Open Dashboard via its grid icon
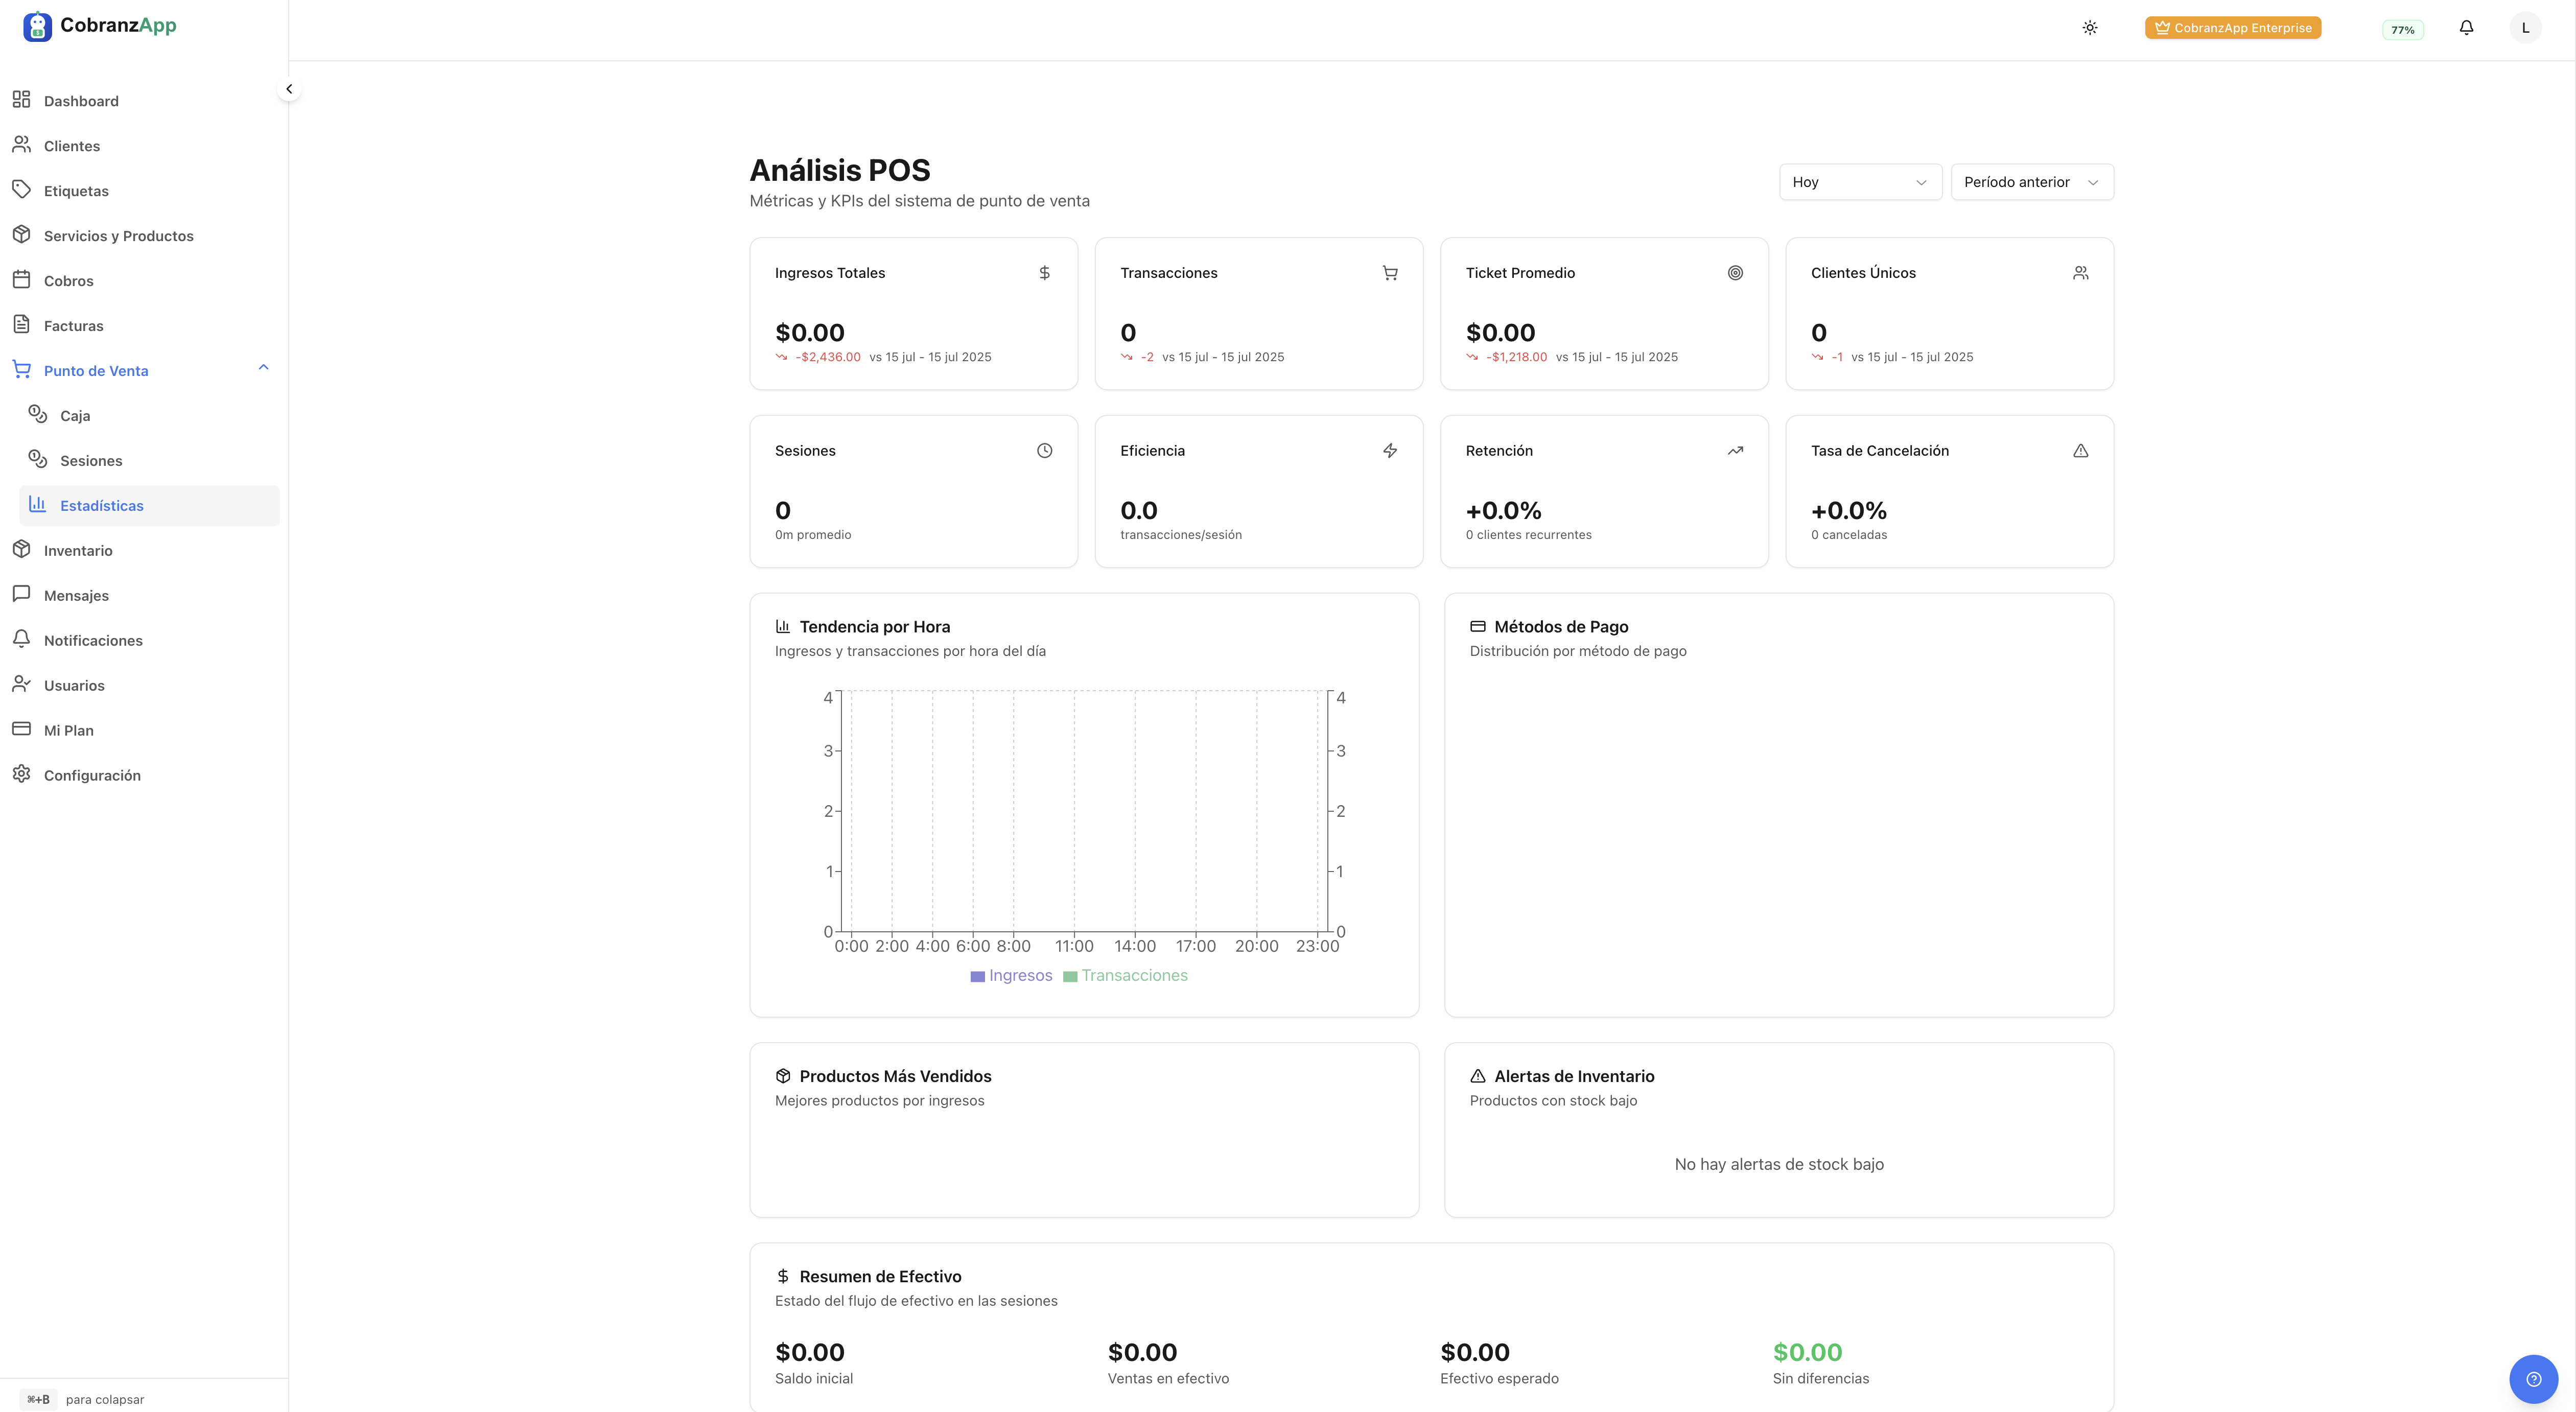The width and height of the screenshot is (2576, 1412). point(21,100)
